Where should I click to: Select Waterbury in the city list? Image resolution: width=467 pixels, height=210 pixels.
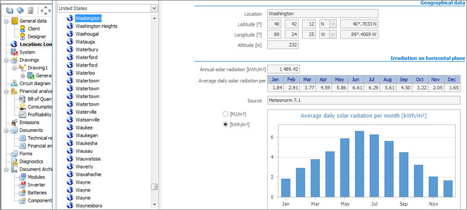[x=86, y=50]
